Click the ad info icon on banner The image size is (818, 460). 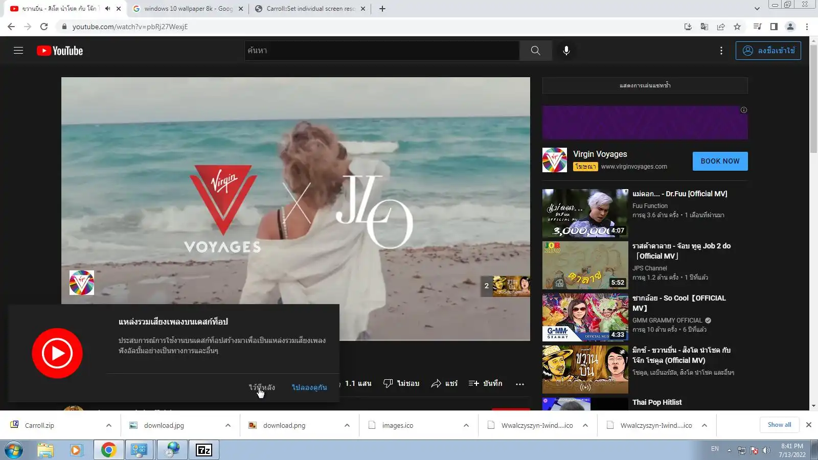(x=744, y=110)
